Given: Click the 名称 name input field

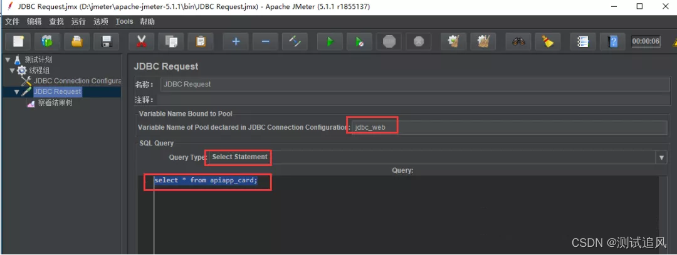Looking at the screenshot, I should pos(415,84).
